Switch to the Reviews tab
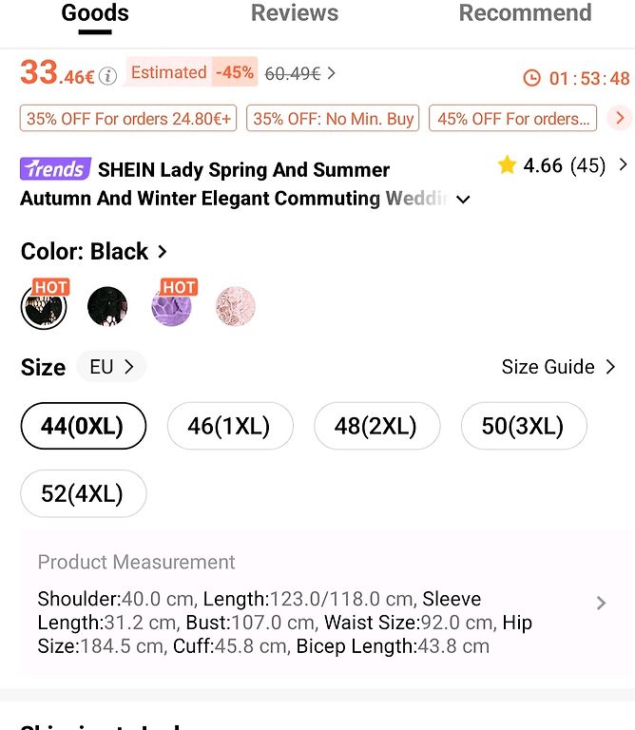Viewport: 635px width, 730px height. 295,13
